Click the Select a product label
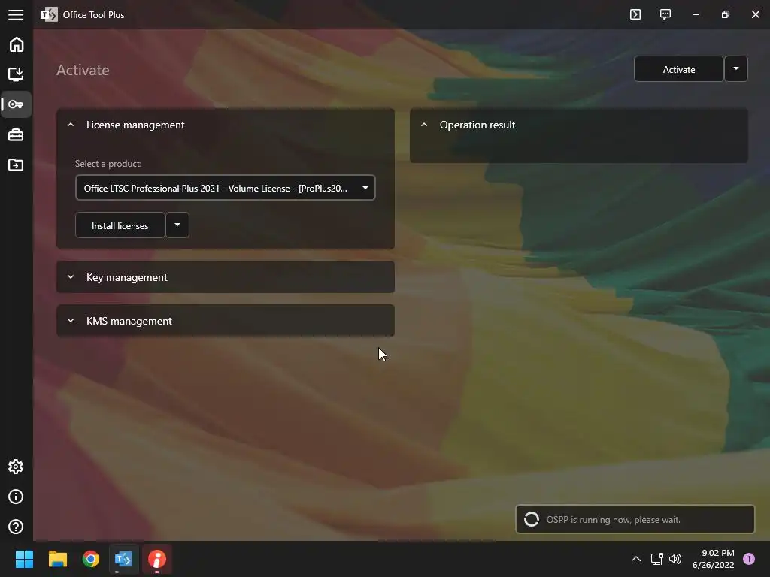Viewport: 770px width, 577px height. pos(108,164)
